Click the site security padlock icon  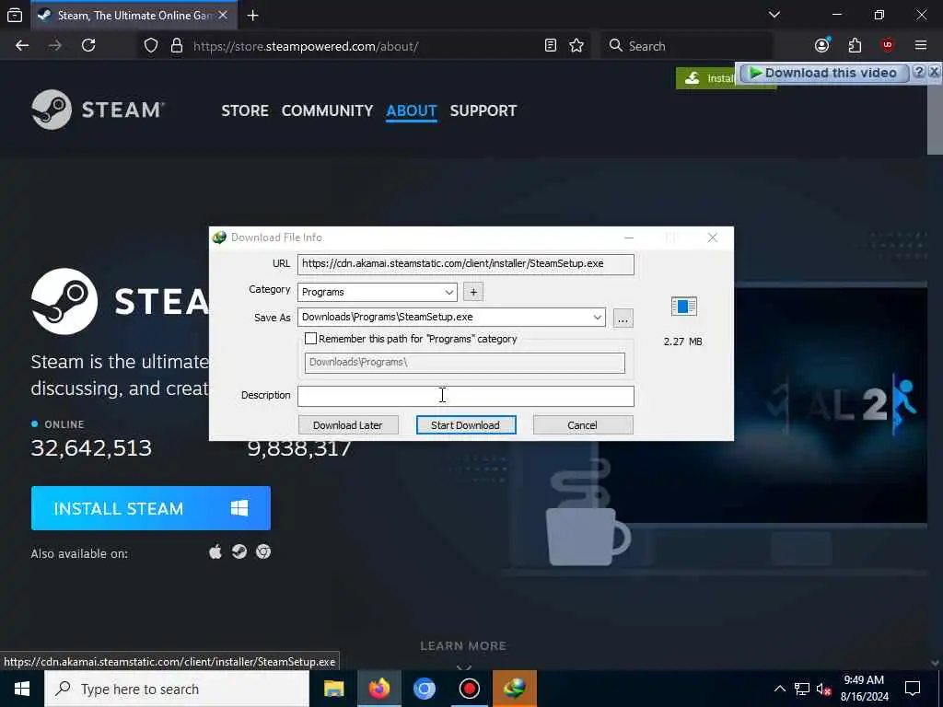pos(176,46)
